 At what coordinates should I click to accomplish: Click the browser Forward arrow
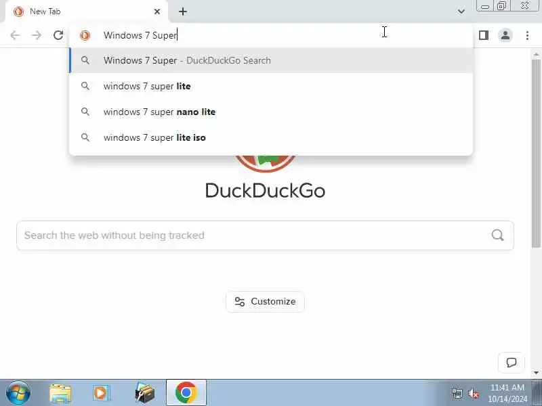(37, 35)
